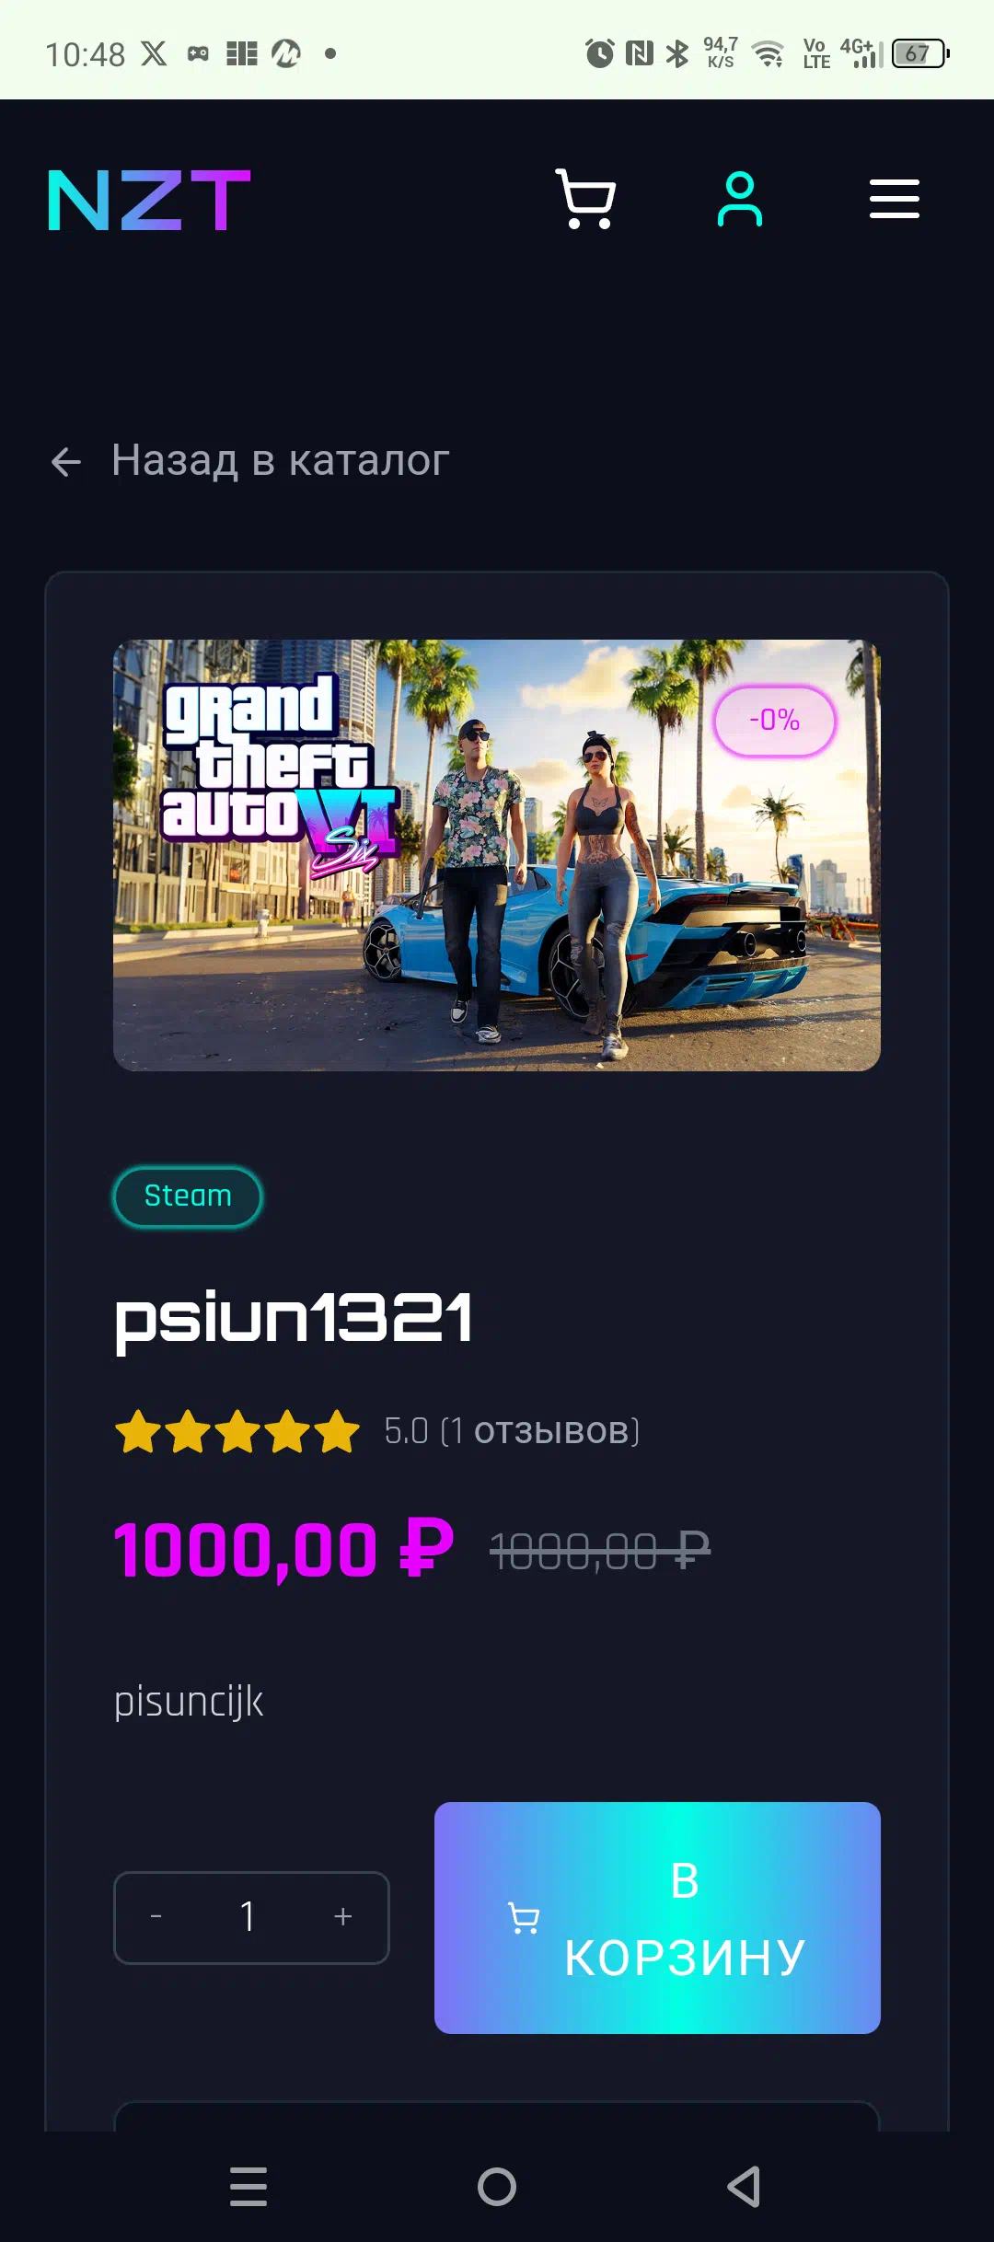Open the user profile icon
Screen dimensions: 994x2242
pos(740,199)
